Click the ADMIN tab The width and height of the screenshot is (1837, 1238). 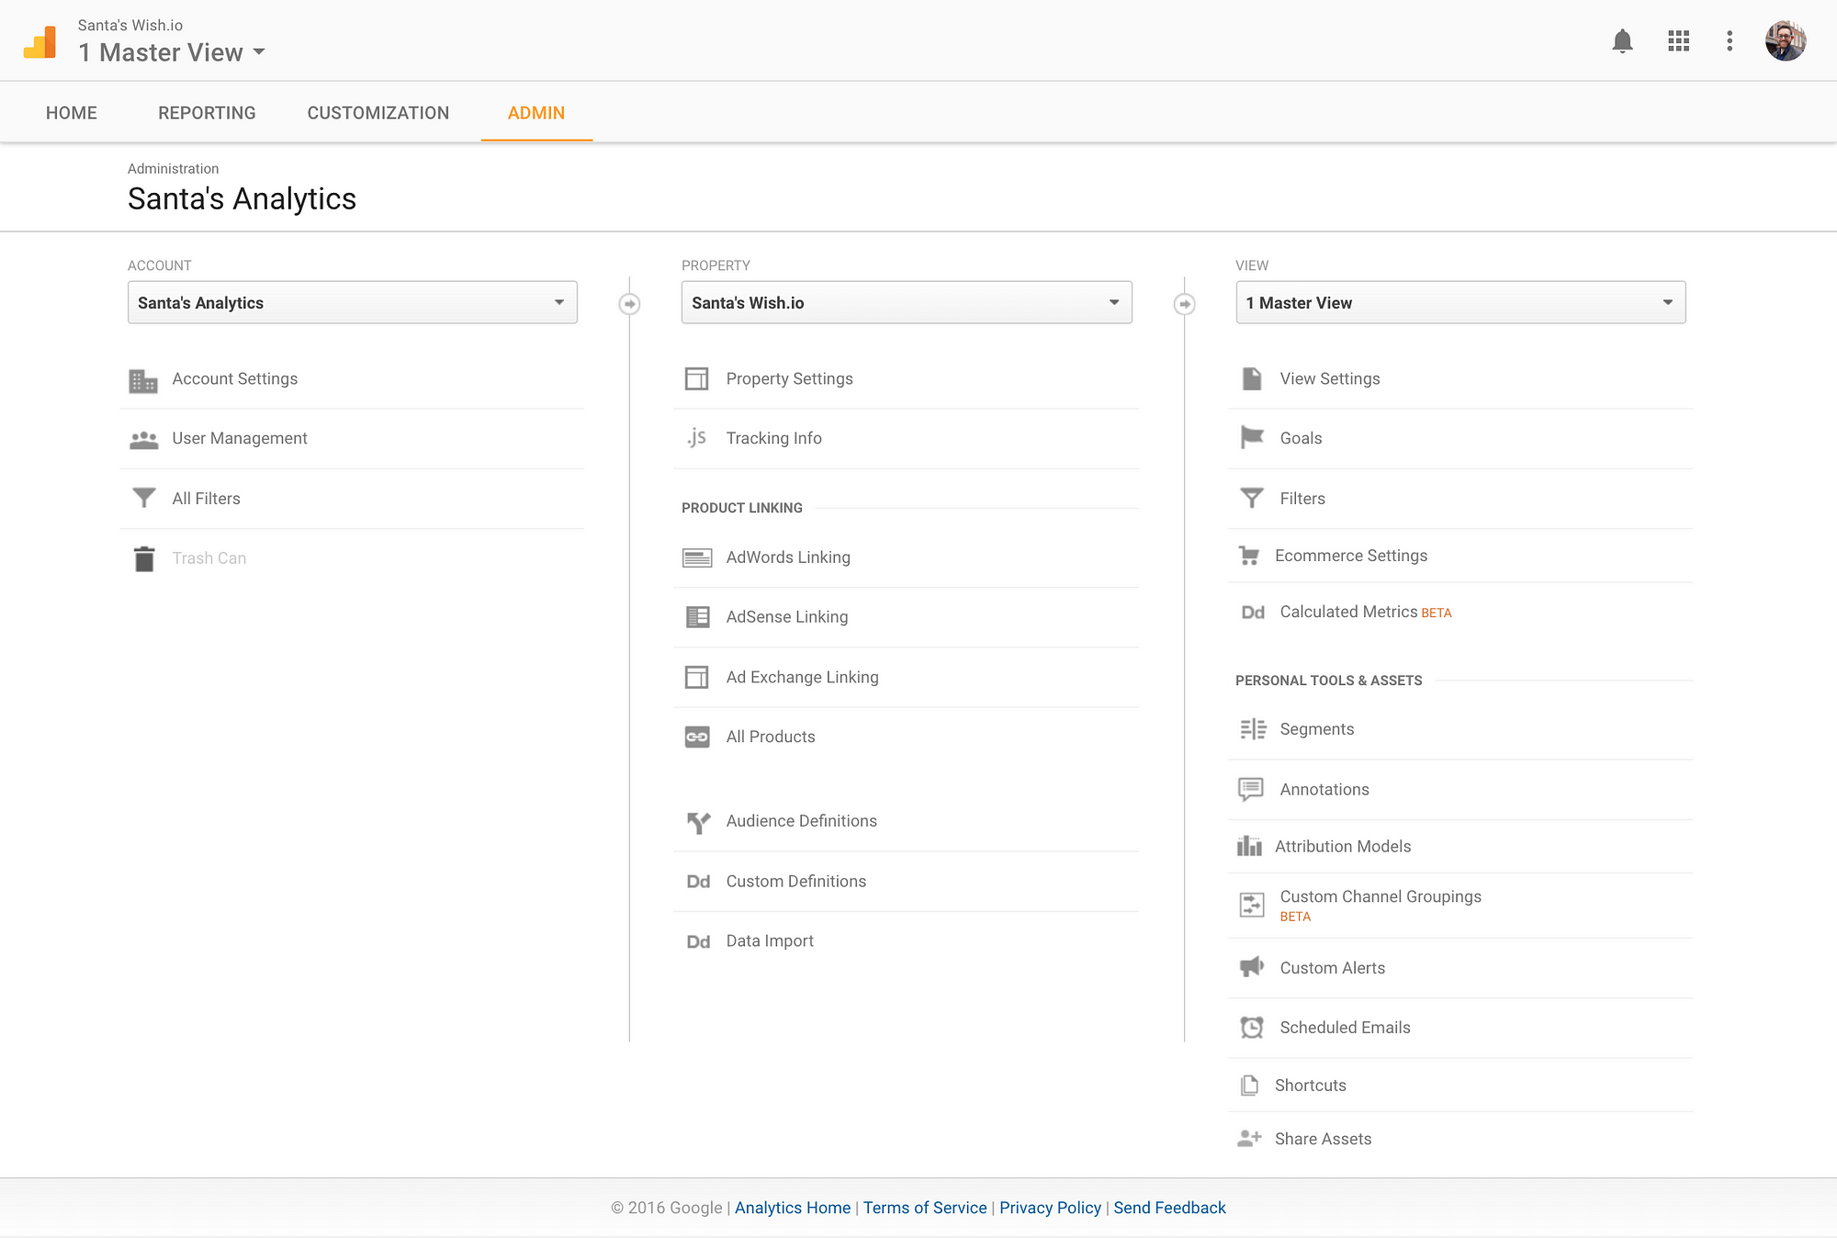(535, 113)
